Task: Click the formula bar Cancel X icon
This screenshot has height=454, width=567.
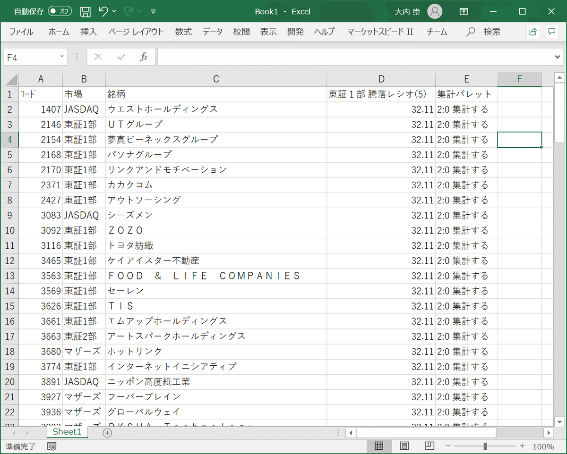Action: coord(98,57)
